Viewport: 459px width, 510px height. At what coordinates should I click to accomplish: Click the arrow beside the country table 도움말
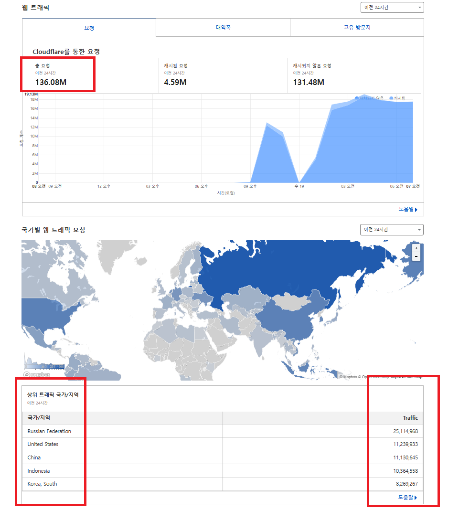click(416, 498)
